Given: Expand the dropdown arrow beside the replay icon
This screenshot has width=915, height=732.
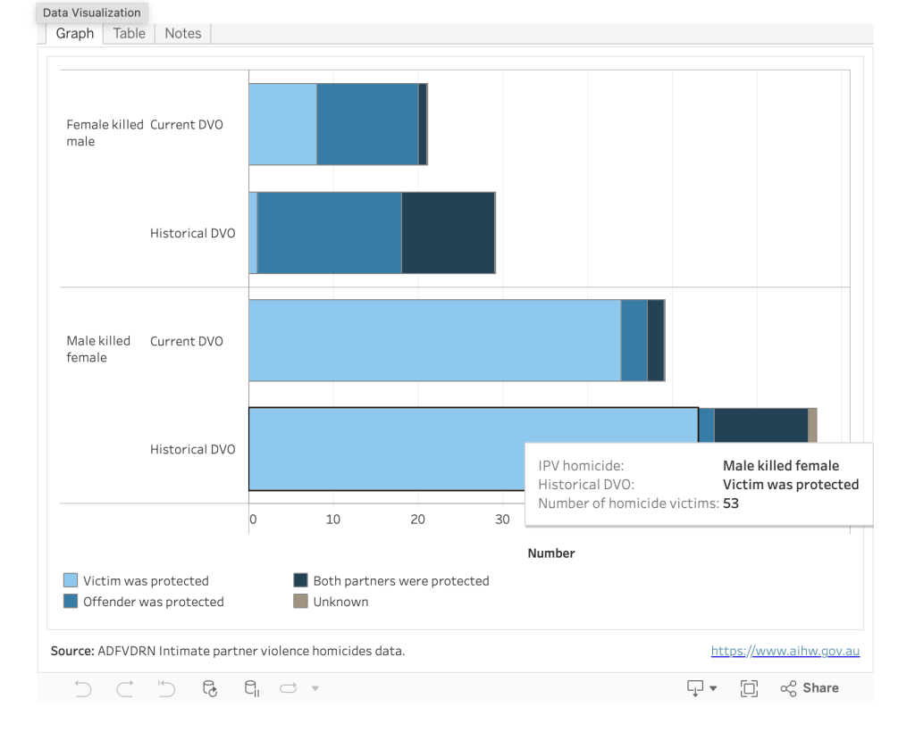Looking at the screenshot, I should click(315, 688).
